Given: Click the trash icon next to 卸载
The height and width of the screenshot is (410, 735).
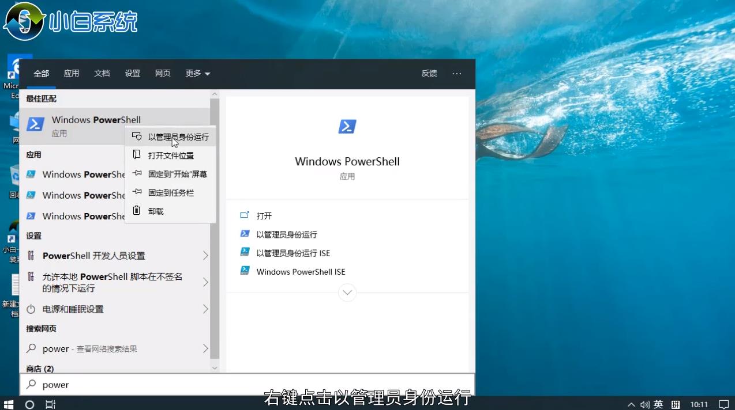Looking at the screenshot, I should point(137,211).
